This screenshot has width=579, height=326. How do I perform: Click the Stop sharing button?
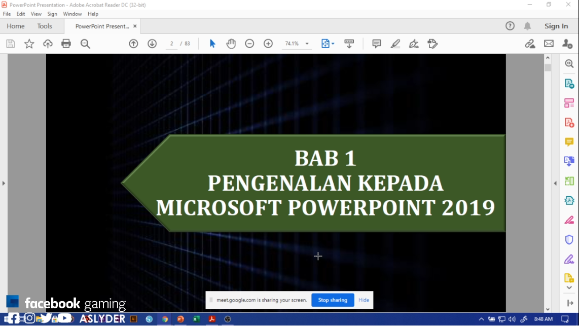pos(333,300)
